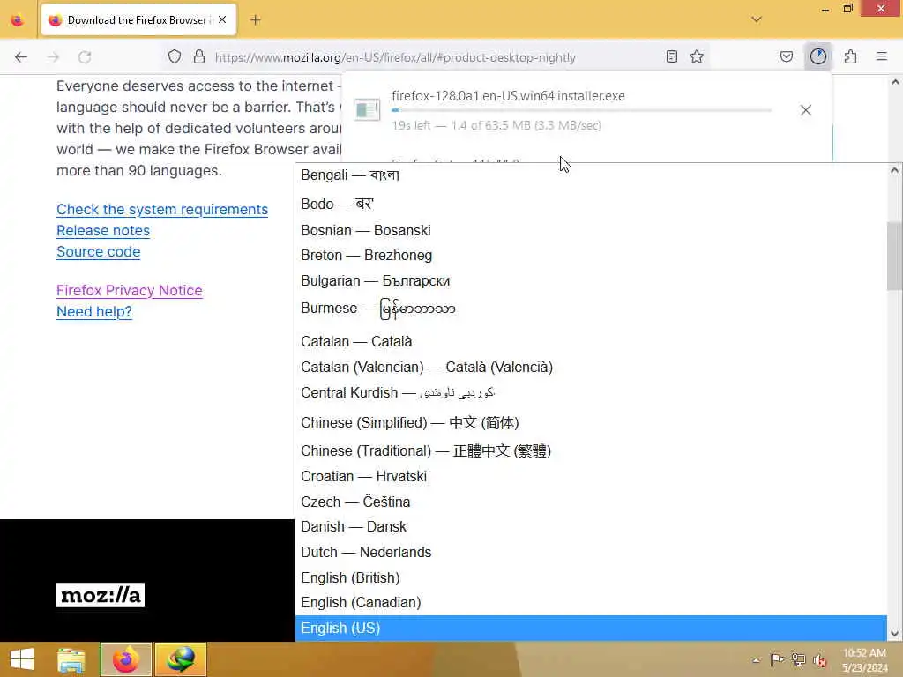This screenshot has height=677, width=903.
Task: Click the network tray icon
Action: (x=799, y=659)
